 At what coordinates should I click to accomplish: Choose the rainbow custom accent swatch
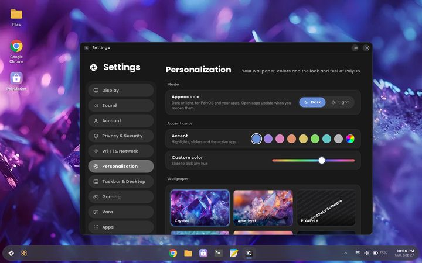point(350,139)
